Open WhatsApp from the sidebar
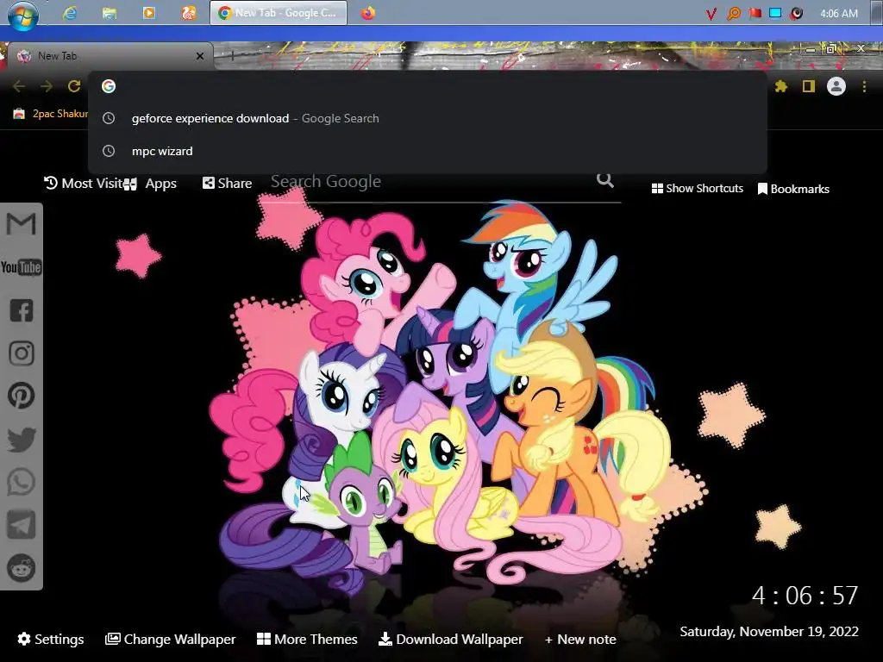 click(x=22, y=483)
